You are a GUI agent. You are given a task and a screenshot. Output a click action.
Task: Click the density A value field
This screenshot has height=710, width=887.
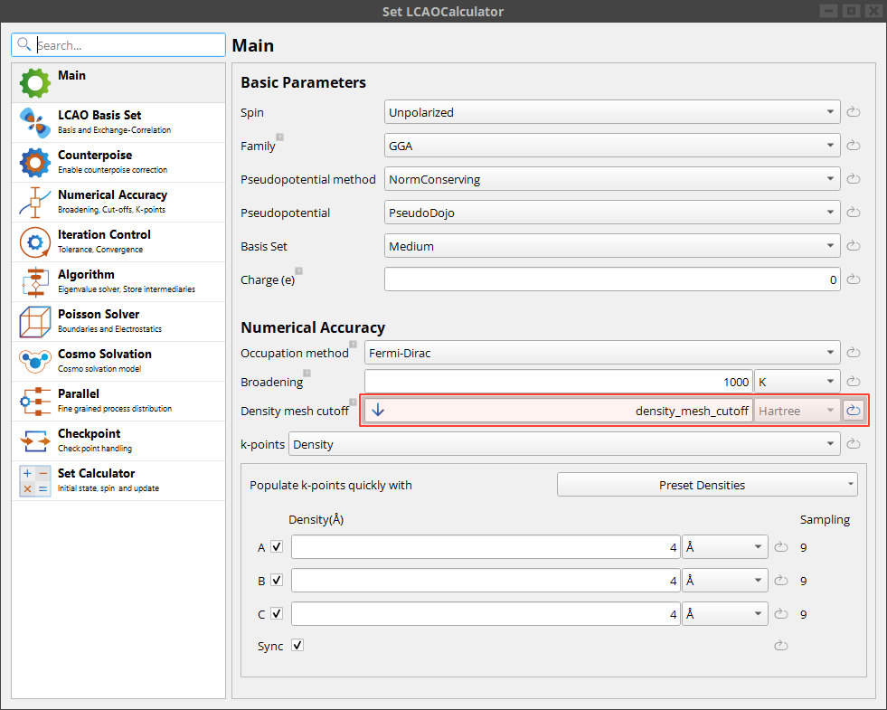pyautogui.click(x=486, y=547)
